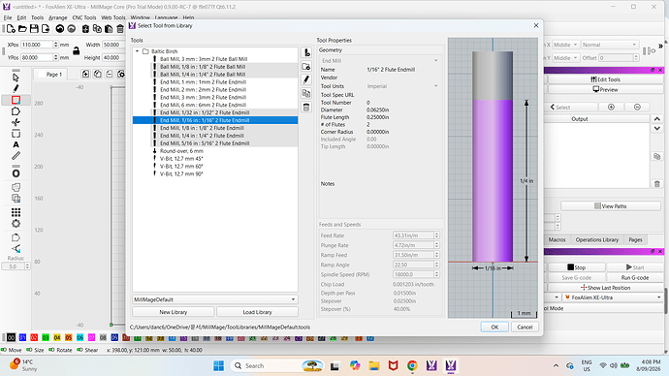Click the Load Library button
This screenshot has width=669, height=376.
[257, 312]
